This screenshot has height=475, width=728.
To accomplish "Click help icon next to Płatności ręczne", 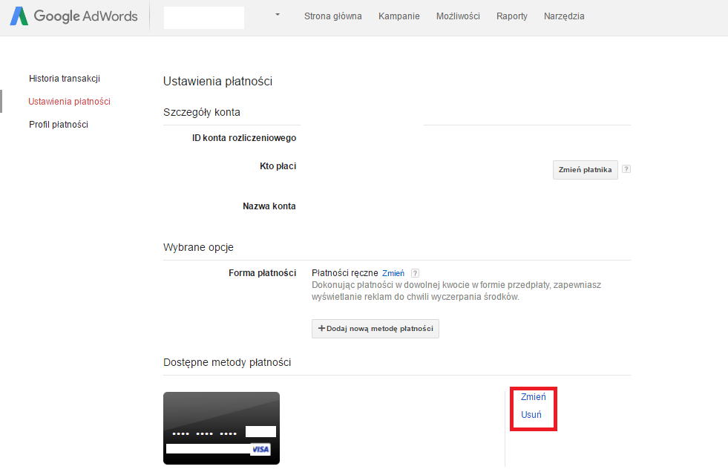I will pos(415,273).
